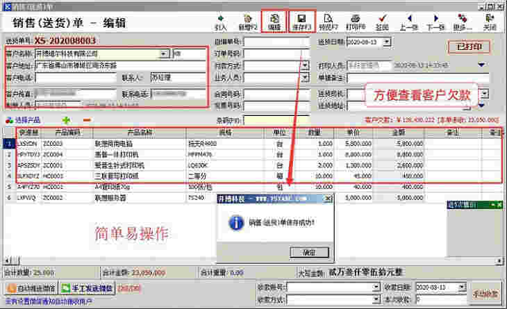Open the 客户名称 customer name dropdown

pos(165,53)
